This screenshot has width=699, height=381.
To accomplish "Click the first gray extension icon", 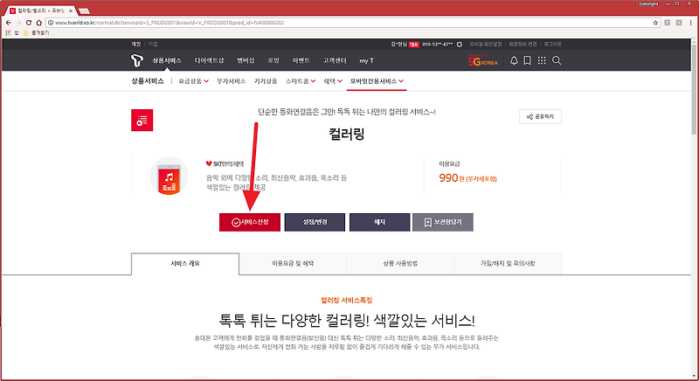I will 668,22.
